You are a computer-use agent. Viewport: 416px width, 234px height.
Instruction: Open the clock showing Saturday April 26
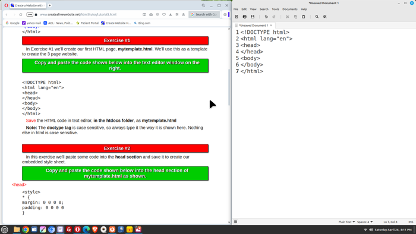coord(393,230)
